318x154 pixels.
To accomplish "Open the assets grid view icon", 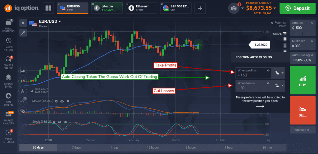I will pos(48,8).
